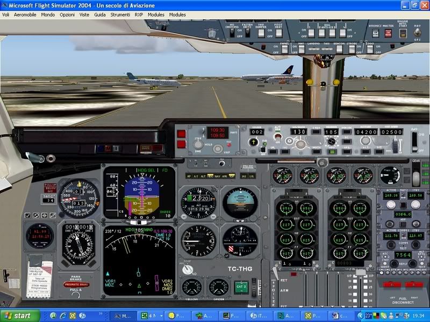The height and width of the screenshot is (322, 430).
Task: Open the Guida menu
Action: click(100, 15)
